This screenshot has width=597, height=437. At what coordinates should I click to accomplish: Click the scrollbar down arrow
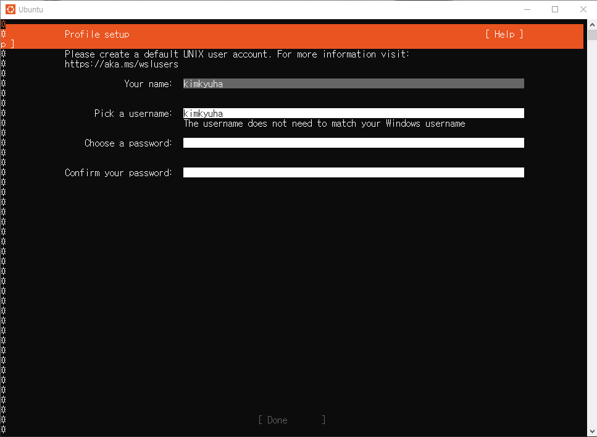[592, 431]
